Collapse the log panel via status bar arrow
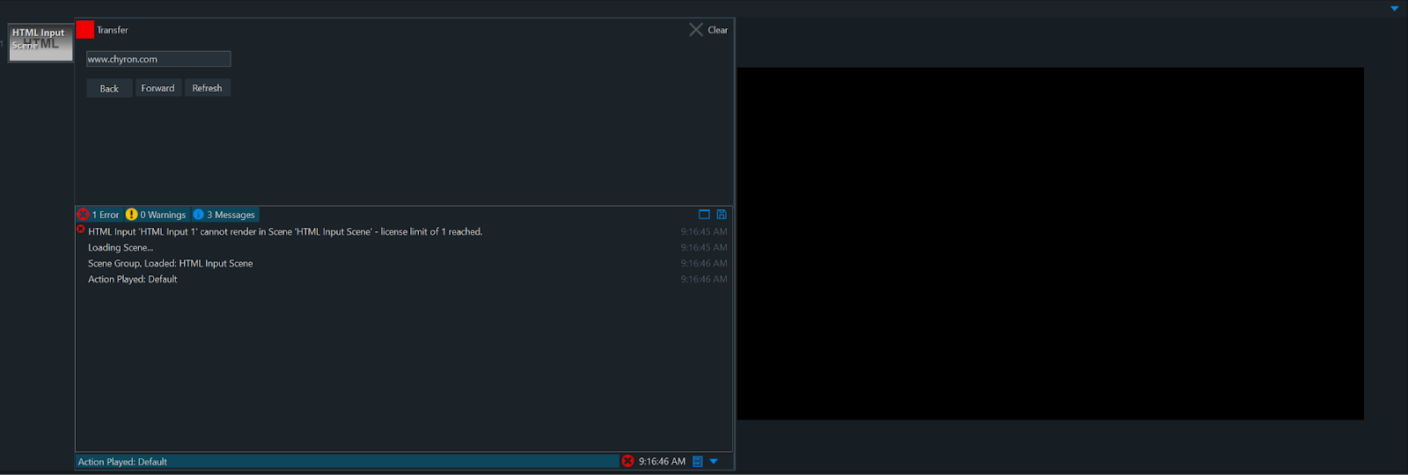This screenshot has height=475, width=1408. 714,461
